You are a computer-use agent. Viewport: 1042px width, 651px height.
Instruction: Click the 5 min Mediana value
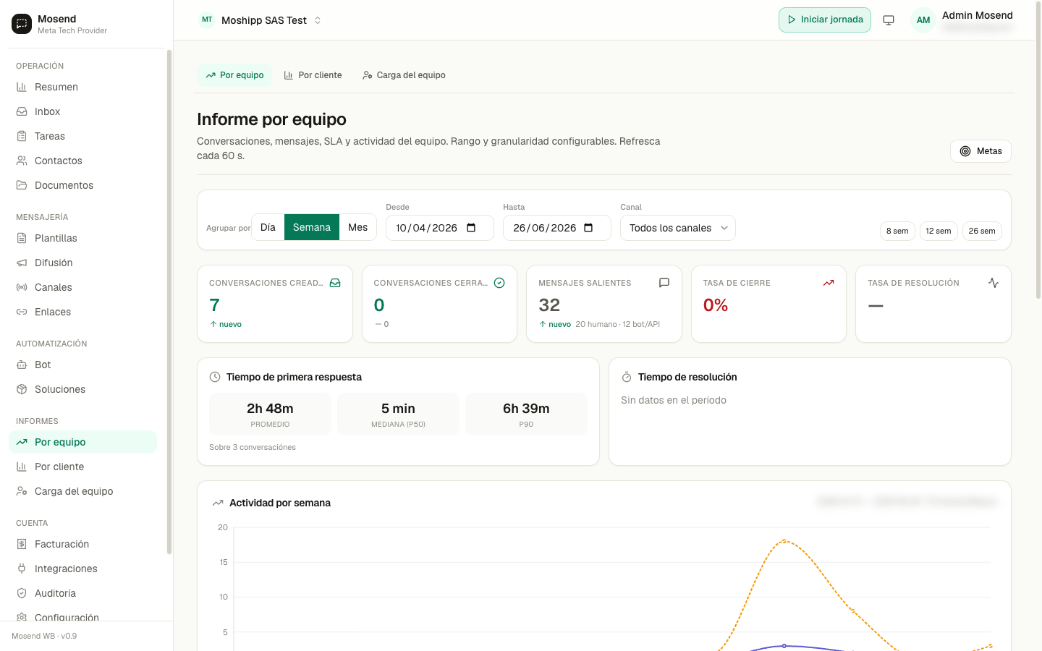pyautogui.click(x=398, y=409)
